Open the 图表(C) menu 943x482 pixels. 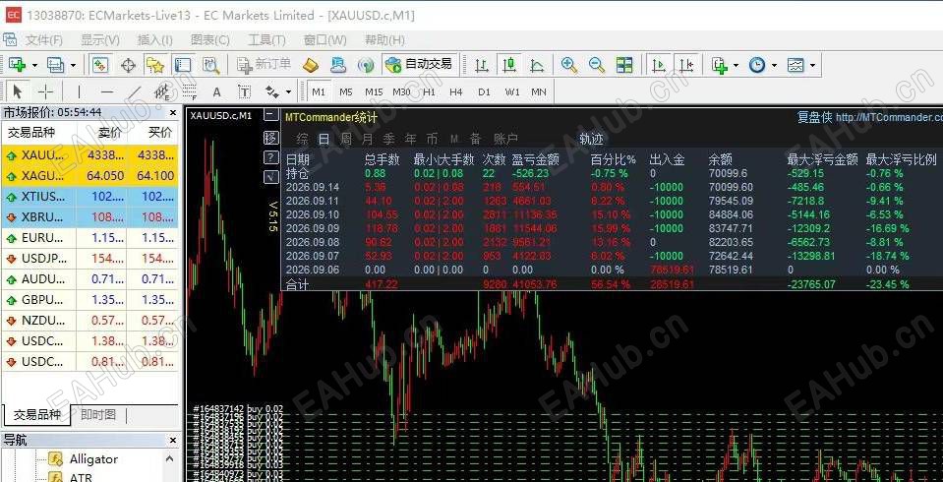(x=209, y=40)
